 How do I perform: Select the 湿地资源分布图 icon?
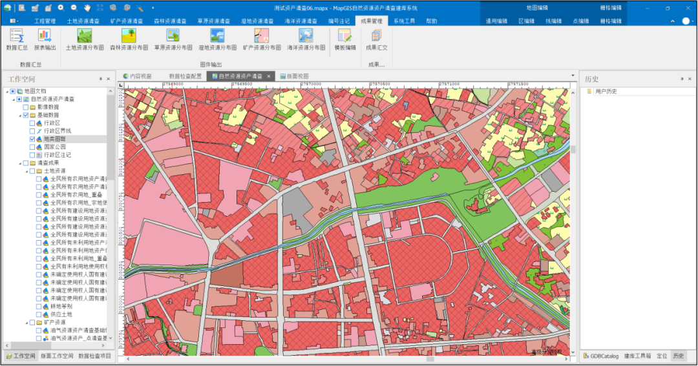click(217, 36)
